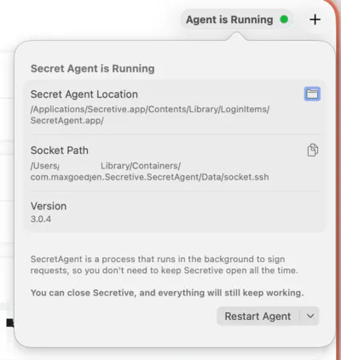Screen dimensions: 341x360
Task: Click the green agent status indicator dot
Action: tap(284, 20)
